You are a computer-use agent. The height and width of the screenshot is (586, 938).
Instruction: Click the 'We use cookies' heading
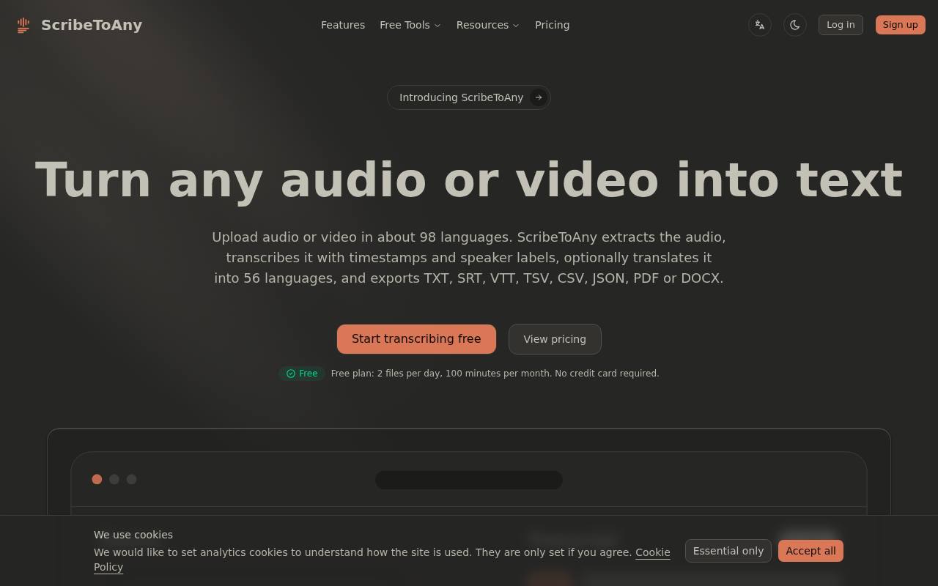[133, 535]
